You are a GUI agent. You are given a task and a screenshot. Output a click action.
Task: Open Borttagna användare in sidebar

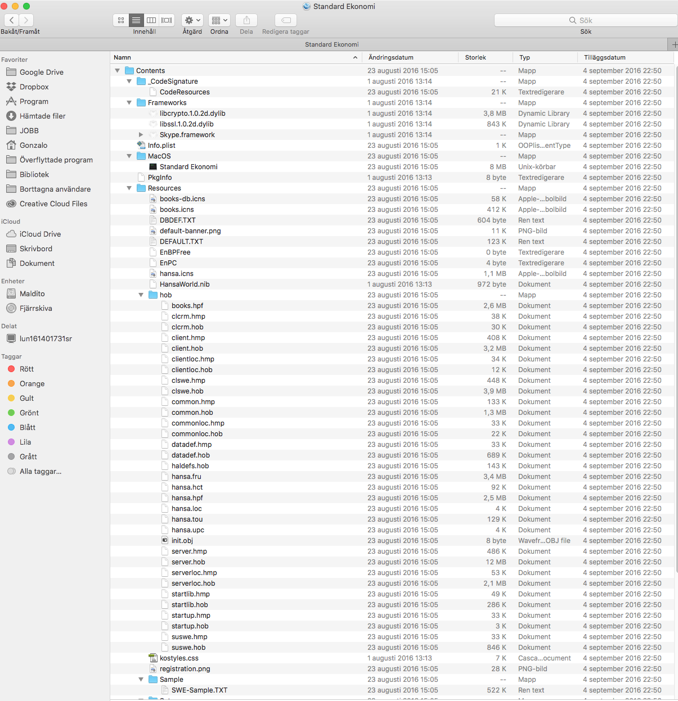point(55,189)
